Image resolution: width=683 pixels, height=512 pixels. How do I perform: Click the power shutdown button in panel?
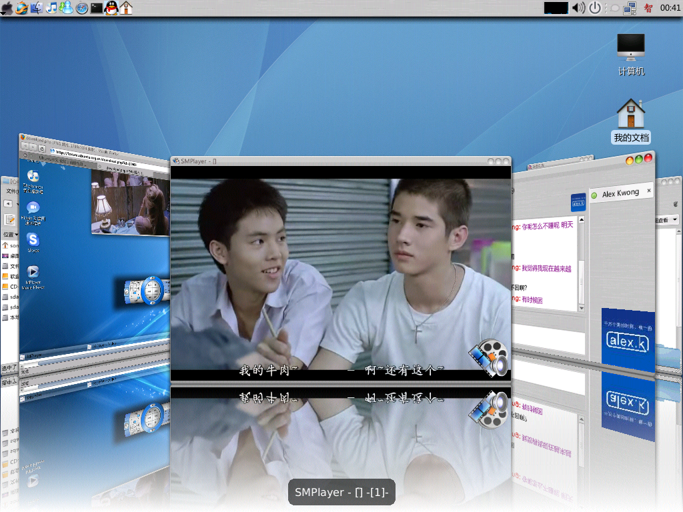(594, 8)
